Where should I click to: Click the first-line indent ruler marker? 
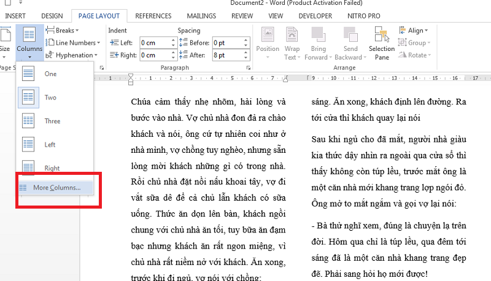131,76
